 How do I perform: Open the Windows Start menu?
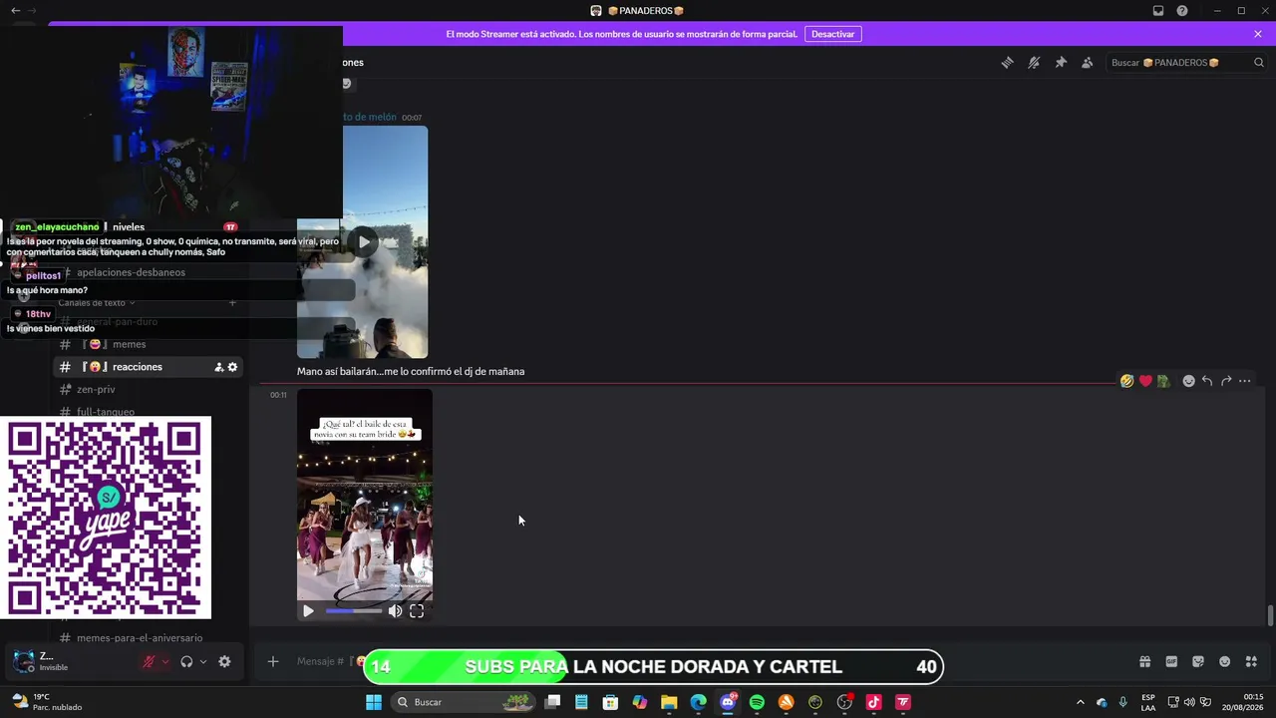[374, 702]
